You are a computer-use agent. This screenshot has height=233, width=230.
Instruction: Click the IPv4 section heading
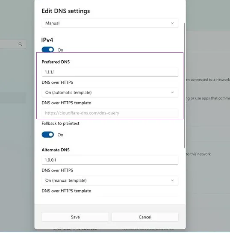tap(47, 40)
